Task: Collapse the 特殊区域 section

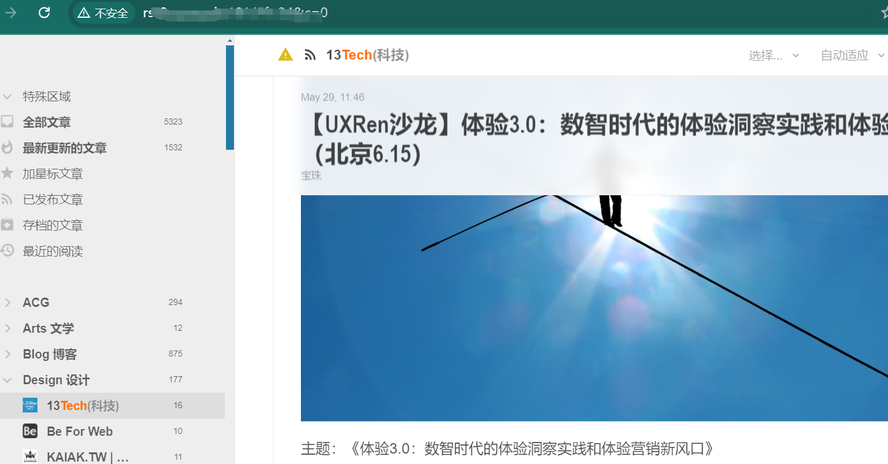Action: pyautogui.click(x=7, y=97)
